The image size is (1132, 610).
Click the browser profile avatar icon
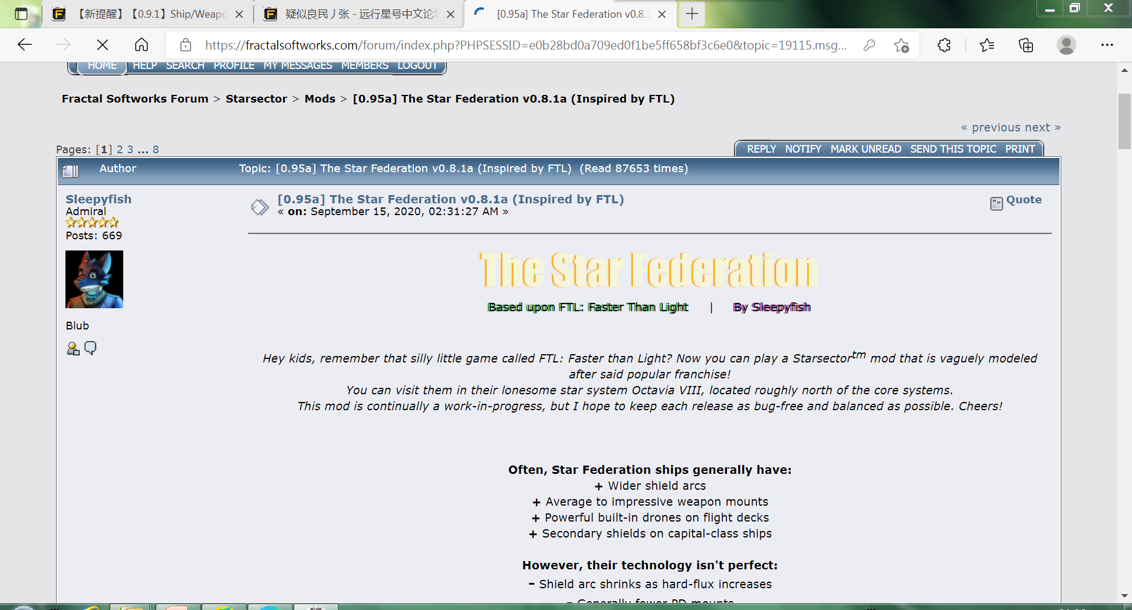(x=1066, y=45)
